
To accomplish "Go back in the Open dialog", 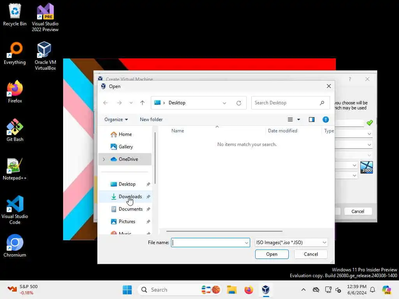I will (105, 103).
